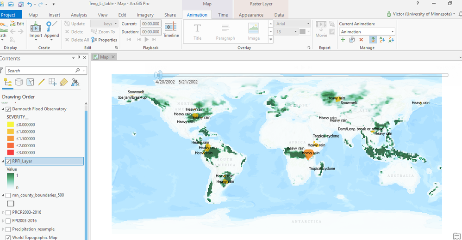The height and width of the screenshot is (240, 462).
Task: Switch to the Imagery ribbon tab
Action: (145, 15)
